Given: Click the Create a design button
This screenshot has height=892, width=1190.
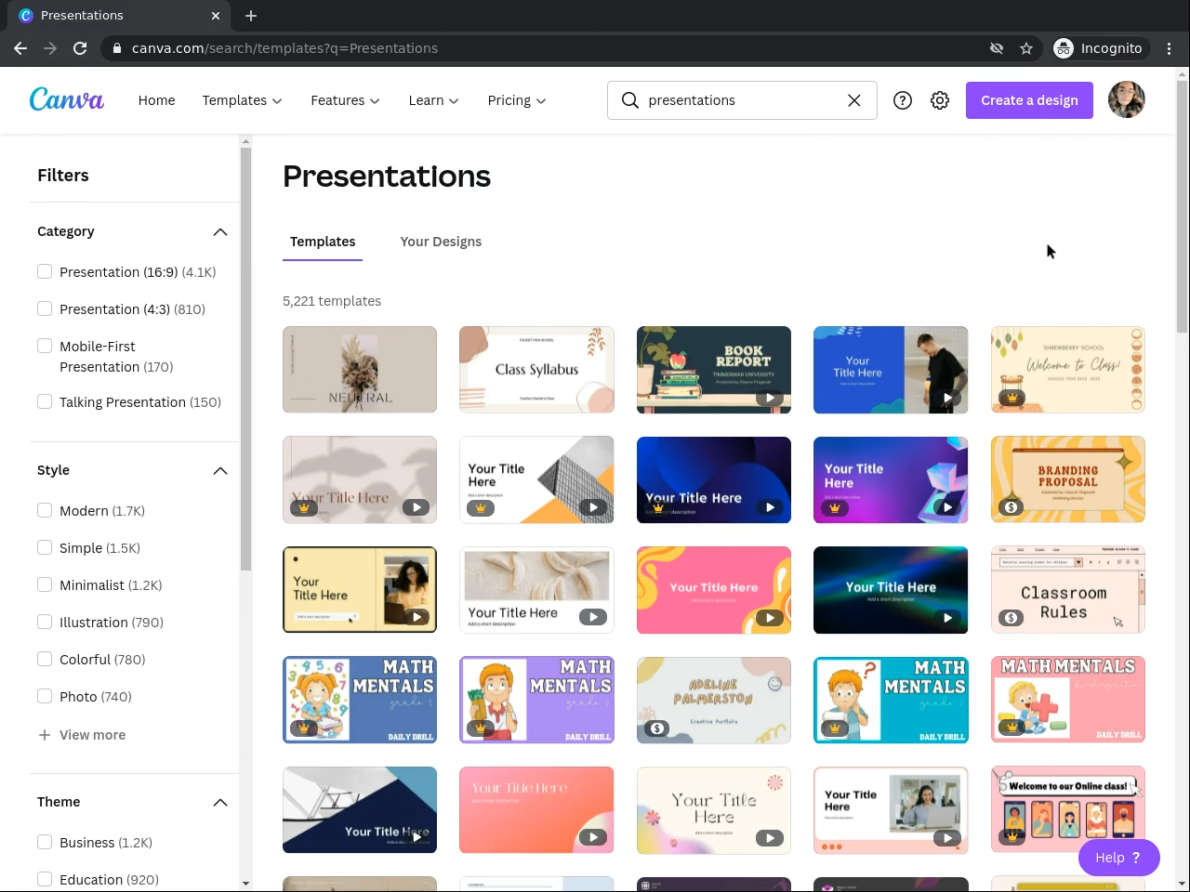Looking at the screenshot, I should pos(1029,100).
